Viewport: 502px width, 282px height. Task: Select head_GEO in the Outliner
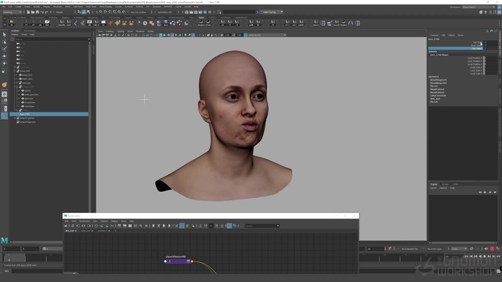[x=27, y=75]
